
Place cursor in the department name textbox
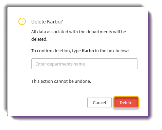pos(85,64)
